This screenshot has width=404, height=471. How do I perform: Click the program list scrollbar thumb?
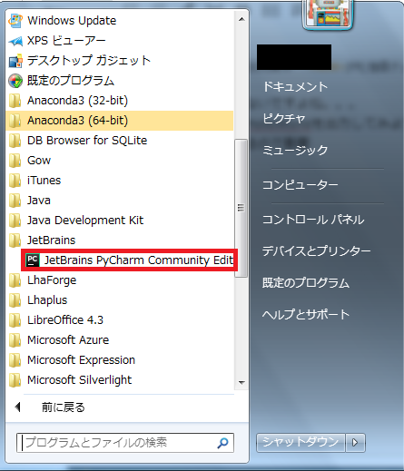tap(241, 208)
